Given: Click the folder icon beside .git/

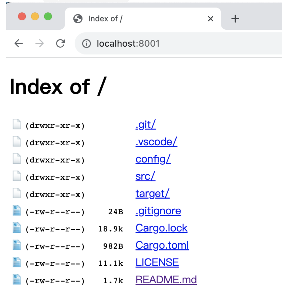Looking at the screenshot, I should click(17, 124).
